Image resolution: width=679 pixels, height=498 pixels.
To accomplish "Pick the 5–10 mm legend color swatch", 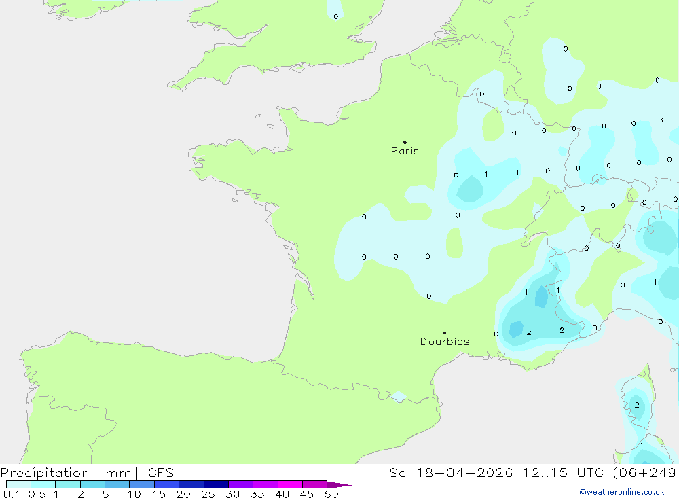I will click(117, 484).
